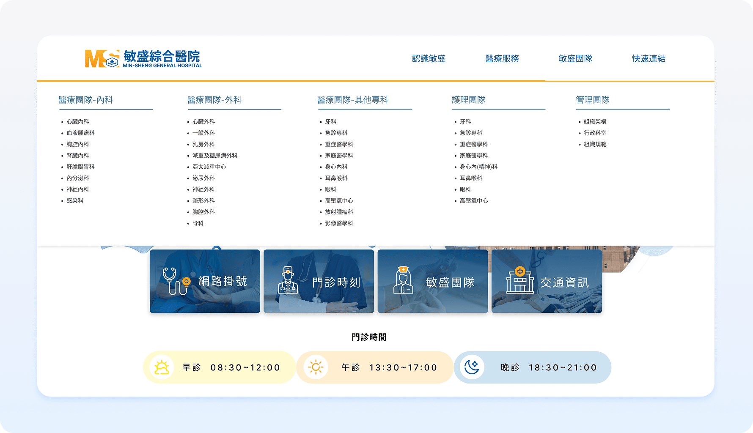
Task: Open 重症醫學科 under 護理團隊
Action: 474,144
